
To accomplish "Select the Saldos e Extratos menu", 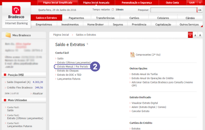I will coord(46,18).
